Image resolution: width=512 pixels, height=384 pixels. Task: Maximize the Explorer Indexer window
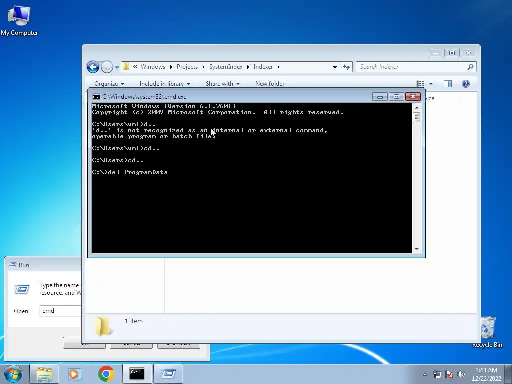point(452,53)
